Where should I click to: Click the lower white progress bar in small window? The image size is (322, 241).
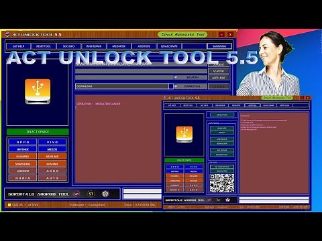tap(274, 202)
